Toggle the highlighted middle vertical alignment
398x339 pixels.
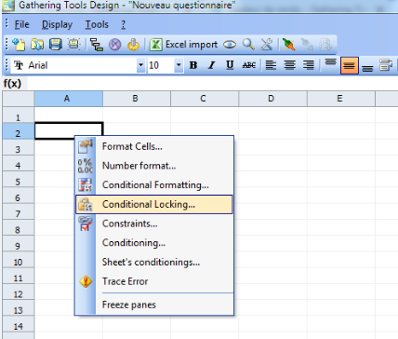click(x=350, y=65)
